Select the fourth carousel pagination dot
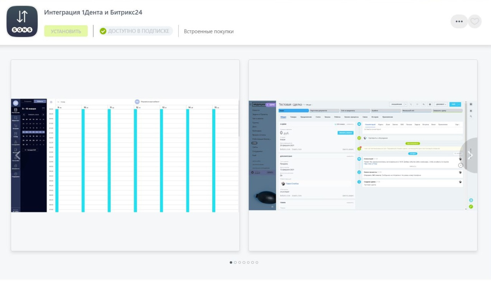491x301 pixels. click(244, 262)
